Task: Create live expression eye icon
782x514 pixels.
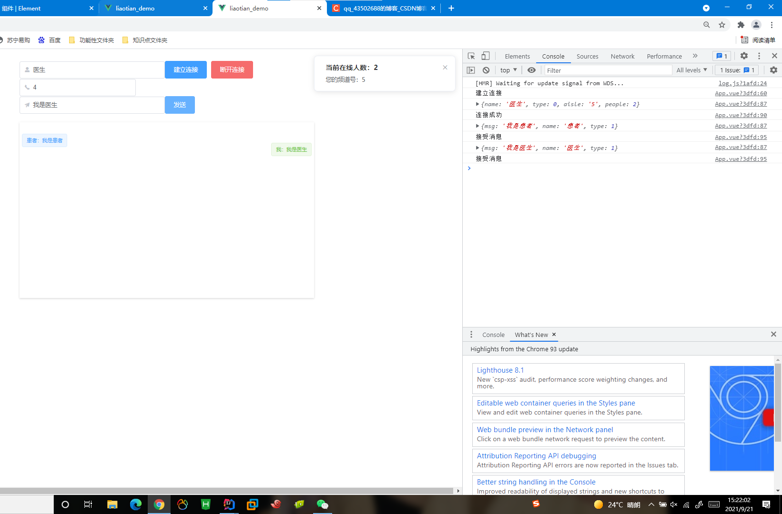Action: pos(531,70)
